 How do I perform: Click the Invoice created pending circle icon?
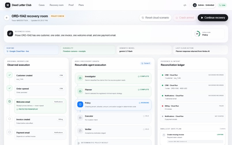(x=9, y=119)
